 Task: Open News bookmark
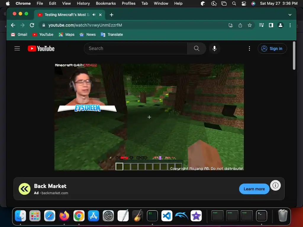pos(88,35)
